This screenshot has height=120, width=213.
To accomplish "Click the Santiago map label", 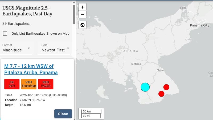I will point(136,64).
